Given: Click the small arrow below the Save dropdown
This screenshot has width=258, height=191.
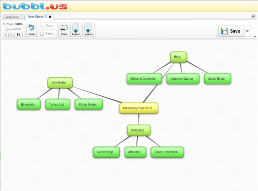Looking at the screenshot, I should [x=255, y=36].
